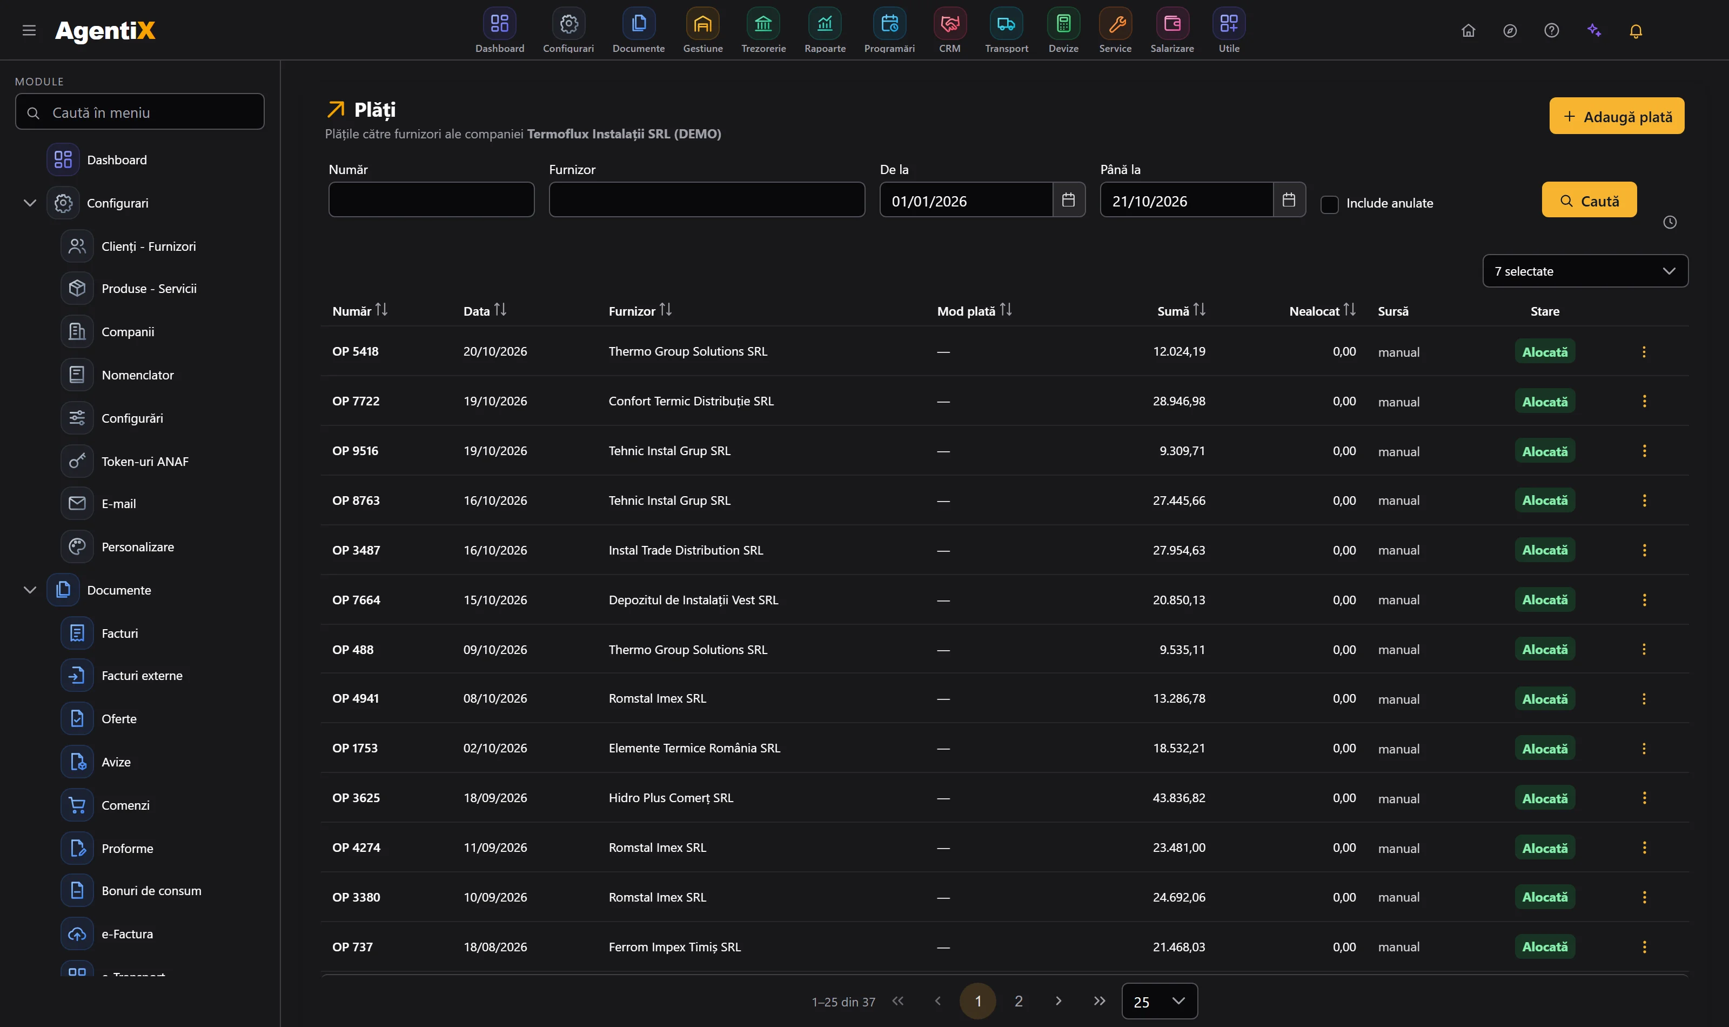Open actions menu for OP 3625

(x=1643, y=798)
